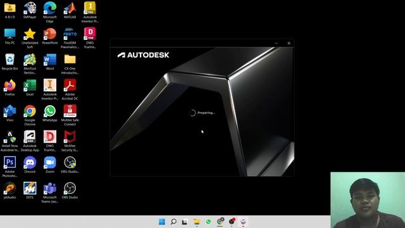
Task: Open taskbar Search magnifier
Action: tap(173, 222)
